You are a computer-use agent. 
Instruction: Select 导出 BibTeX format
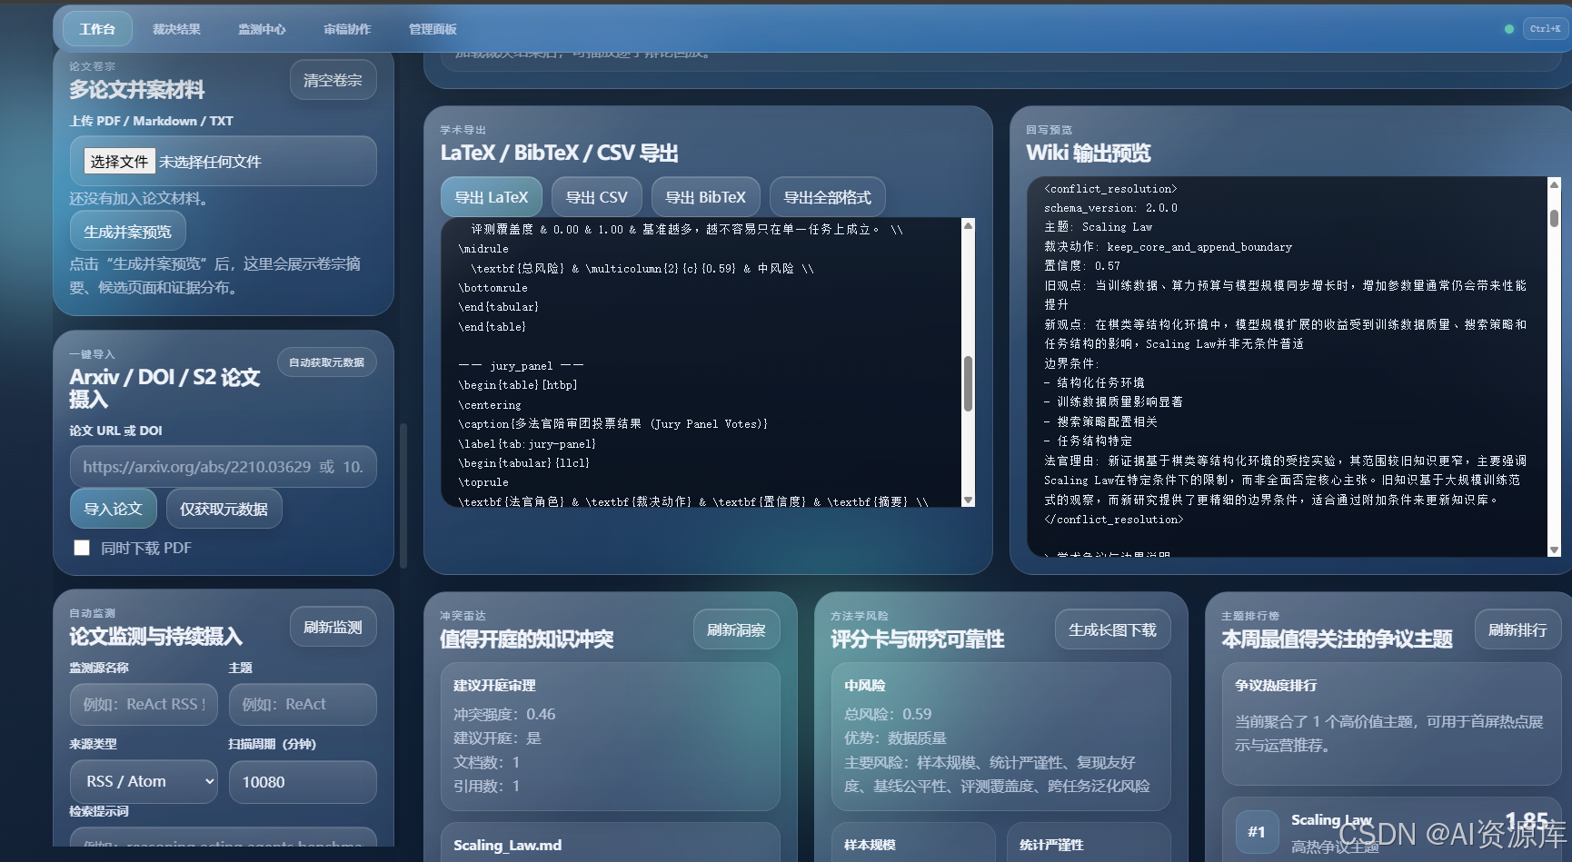pyautogui.click(x=705, y=197)
